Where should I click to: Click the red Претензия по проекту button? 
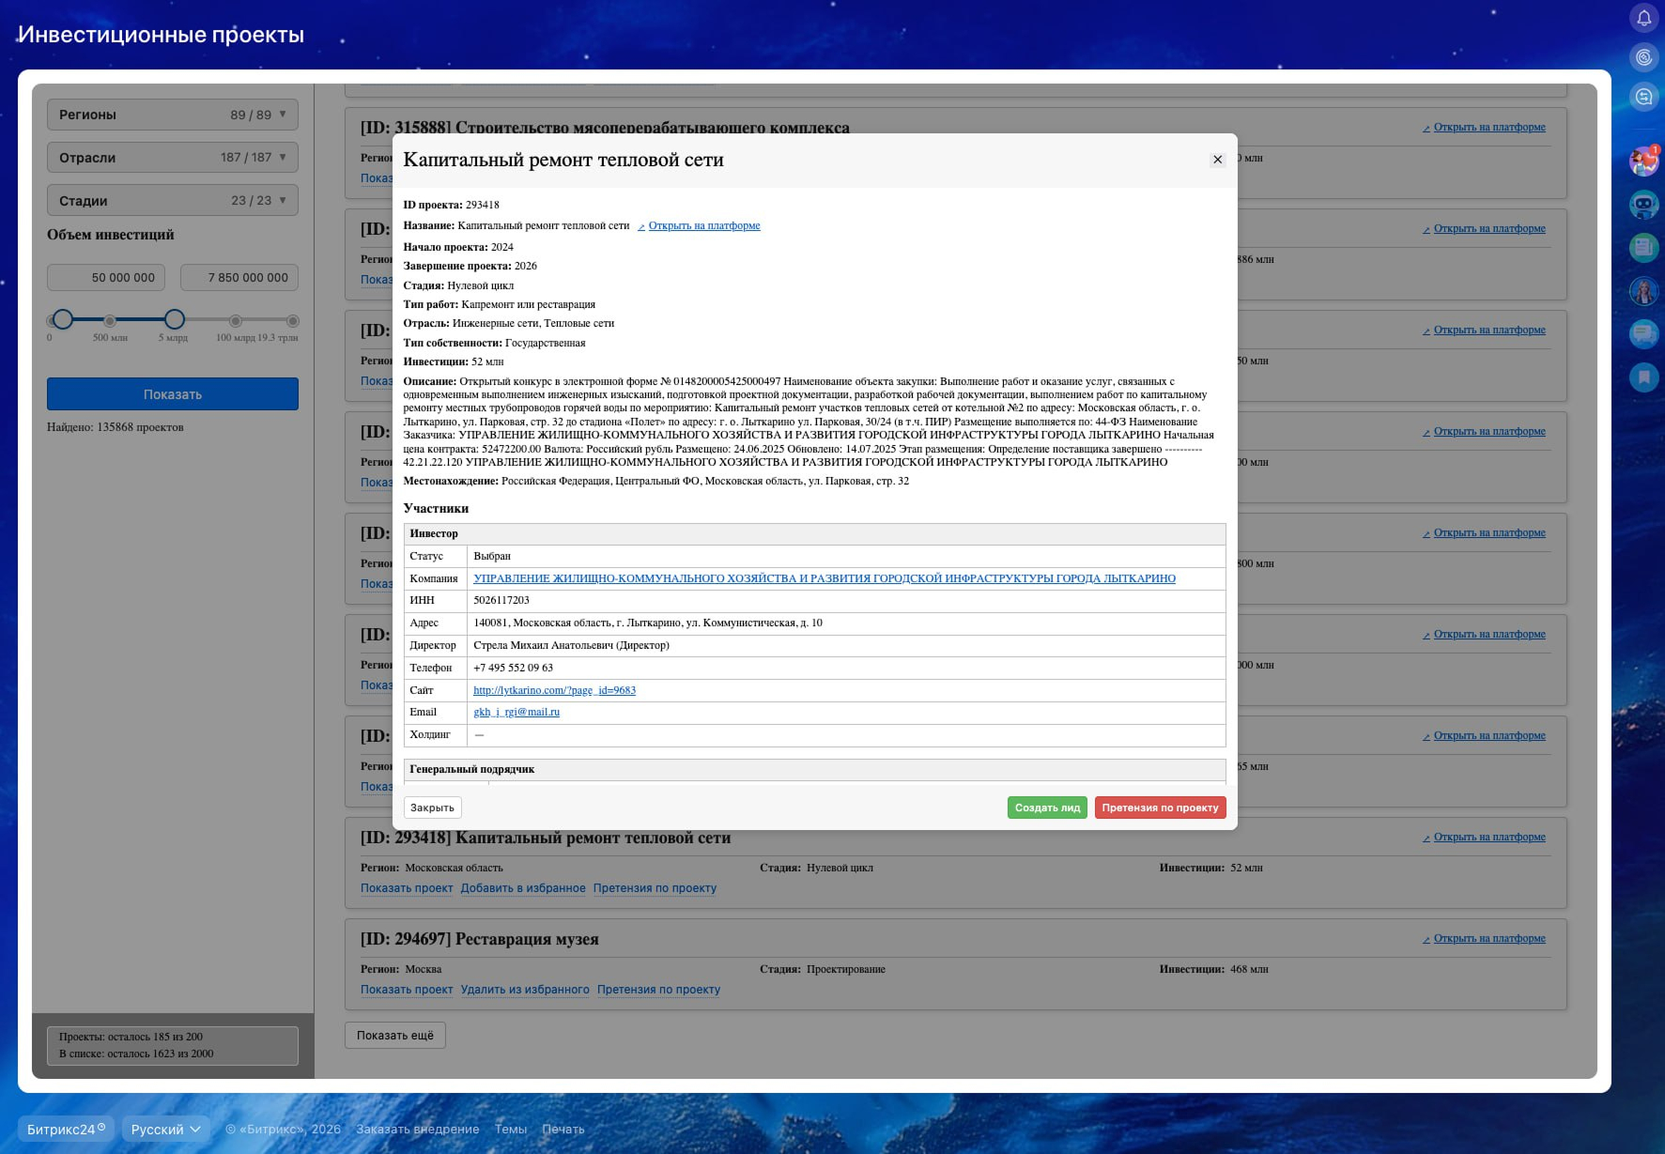click(x=1160, y=808)
